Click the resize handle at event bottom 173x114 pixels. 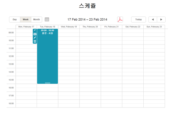[x=48, y=83]
